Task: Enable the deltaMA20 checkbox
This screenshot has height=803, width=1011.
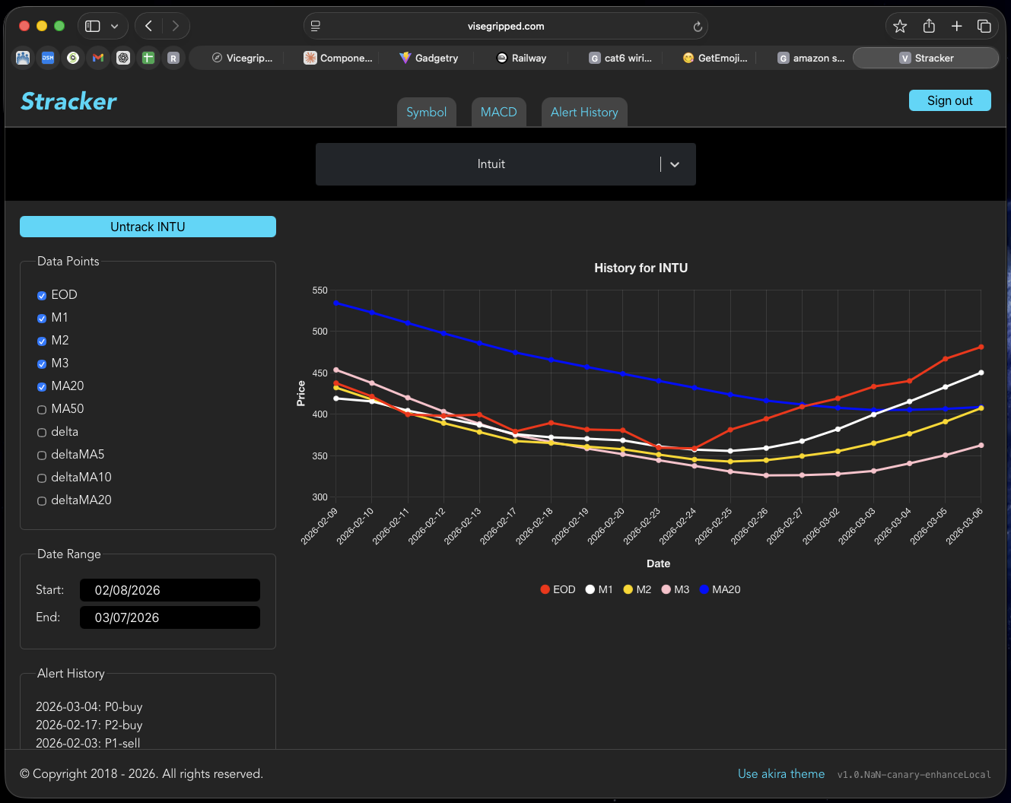Action: tap(42, 500)
